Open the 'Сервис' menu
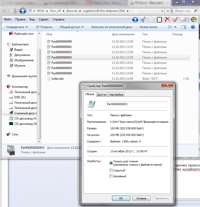Image resolution: width=200 pixels, height=207 pixels. 44,19
